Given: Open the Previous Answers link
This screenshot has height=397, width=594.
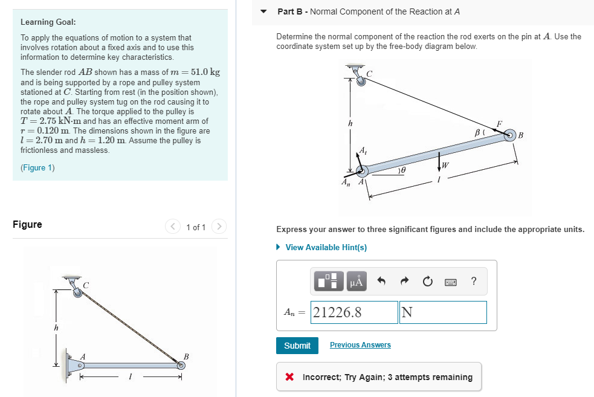Looking at the screenshot, I should coord(360,345).
